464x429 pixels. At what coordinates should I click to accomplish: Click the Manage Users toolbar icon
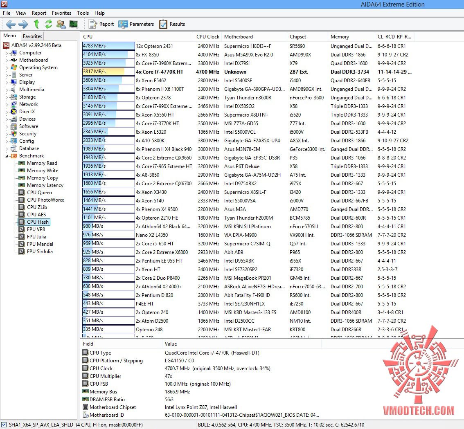[61, 24]
